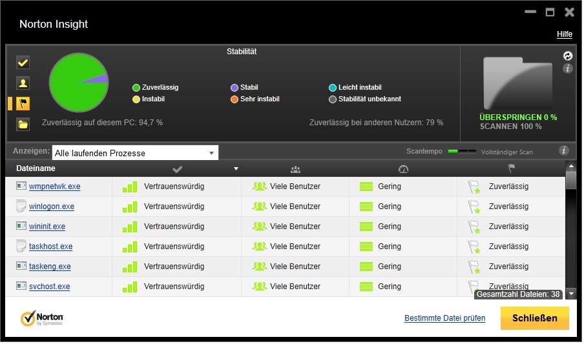
Task: Open the Hilfe link
Action: point(566,34)
